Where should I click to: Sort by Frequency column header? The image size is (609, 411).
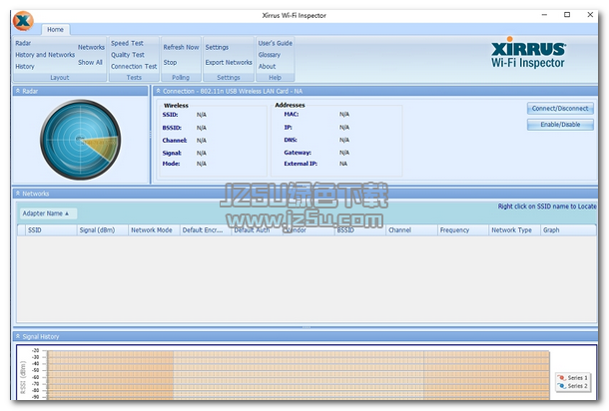pos(463,230)
